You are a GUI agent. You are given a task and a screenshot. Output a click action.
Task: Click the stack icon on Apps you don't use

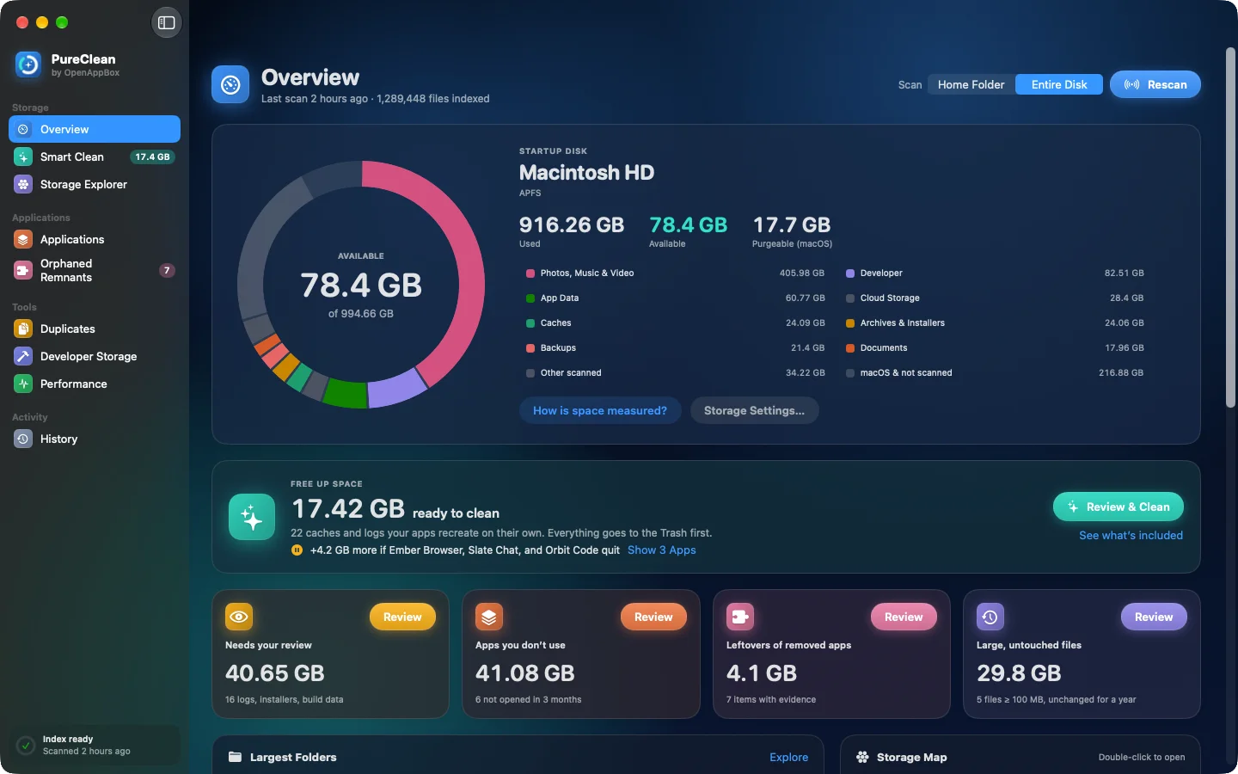click(x=489, y=617)
